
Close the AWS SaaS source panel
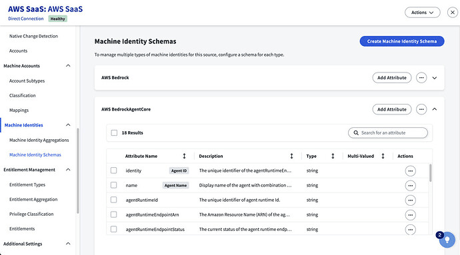[x=453, y=13]
